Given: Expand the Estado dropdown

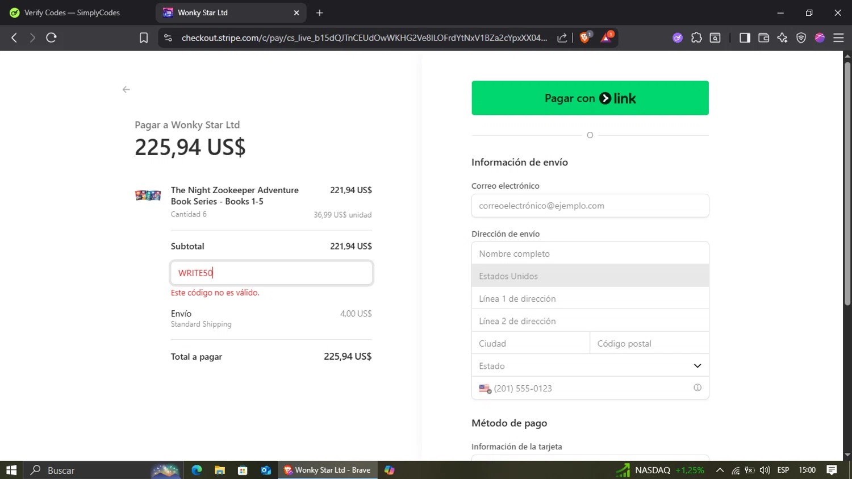Looking at the screenshot, I should [x=590, y=365].
